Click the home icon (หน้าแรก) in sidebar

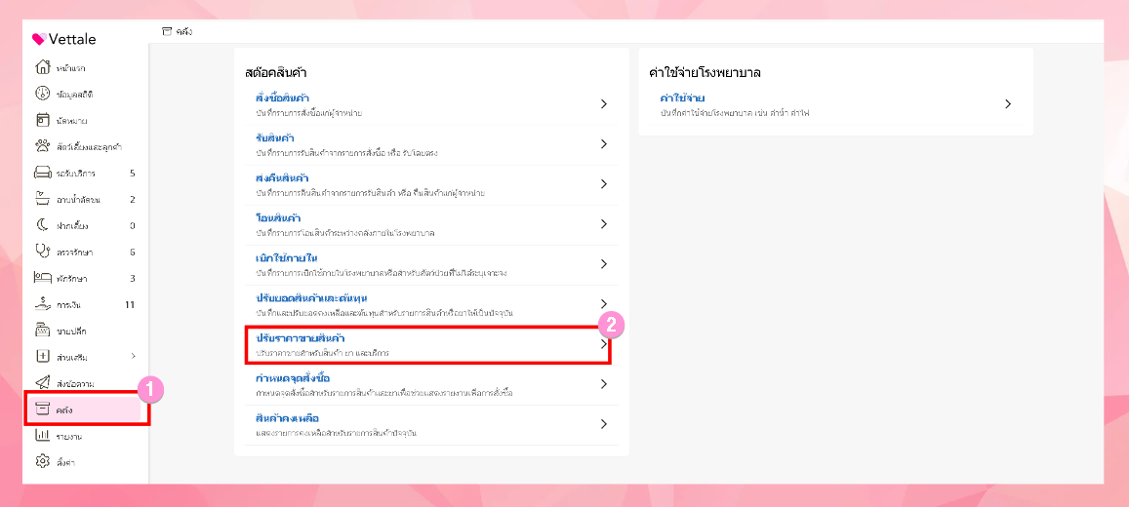pos(42,67)
